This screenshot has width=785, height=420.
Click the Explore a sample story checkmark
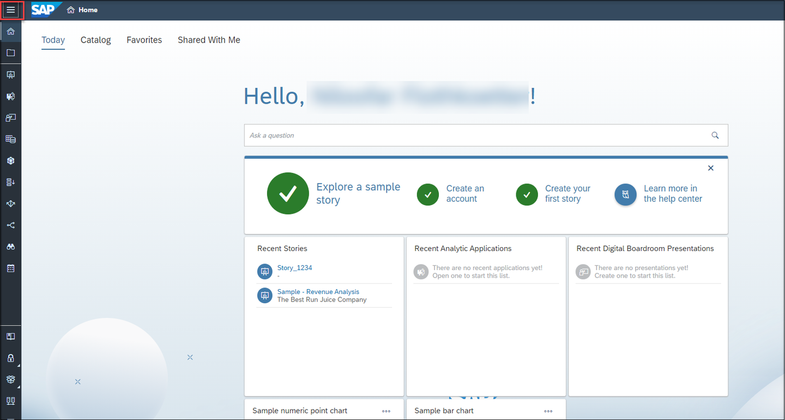click(288, 193)
